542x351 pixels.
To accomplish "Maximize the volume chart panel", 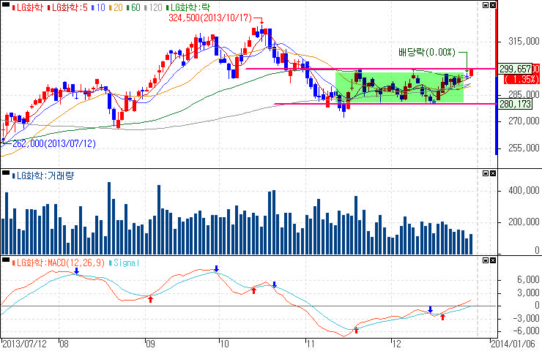I will click(x=484, y=174).
